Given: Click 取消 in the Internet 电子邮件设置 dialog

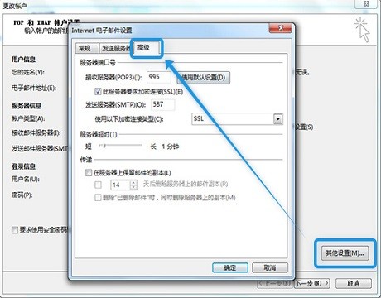Looking at the screenshot, I should [270, 267].
